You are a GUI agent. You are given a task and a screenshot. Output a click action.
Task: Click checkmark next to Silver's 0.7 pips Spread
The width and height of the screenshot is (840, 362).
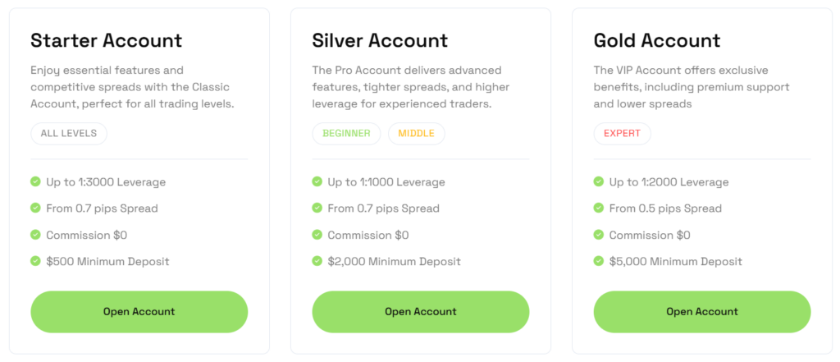point(317,208)
